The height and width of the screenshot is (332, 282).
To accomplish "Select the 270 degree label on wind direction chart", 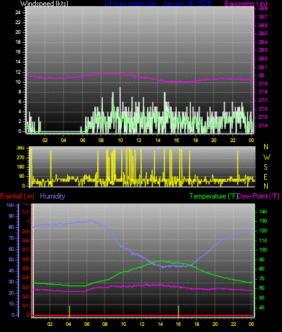I will tap(20, 157).
